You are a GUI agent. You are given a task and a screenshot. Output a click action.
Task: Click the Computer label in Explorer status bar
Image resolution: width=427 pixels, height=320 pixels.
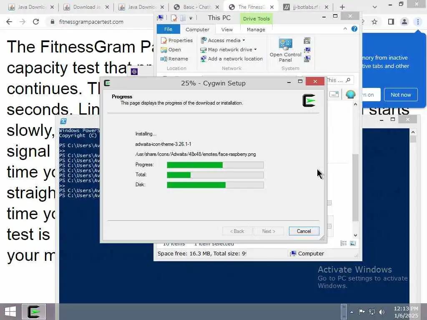pos(311,253)
